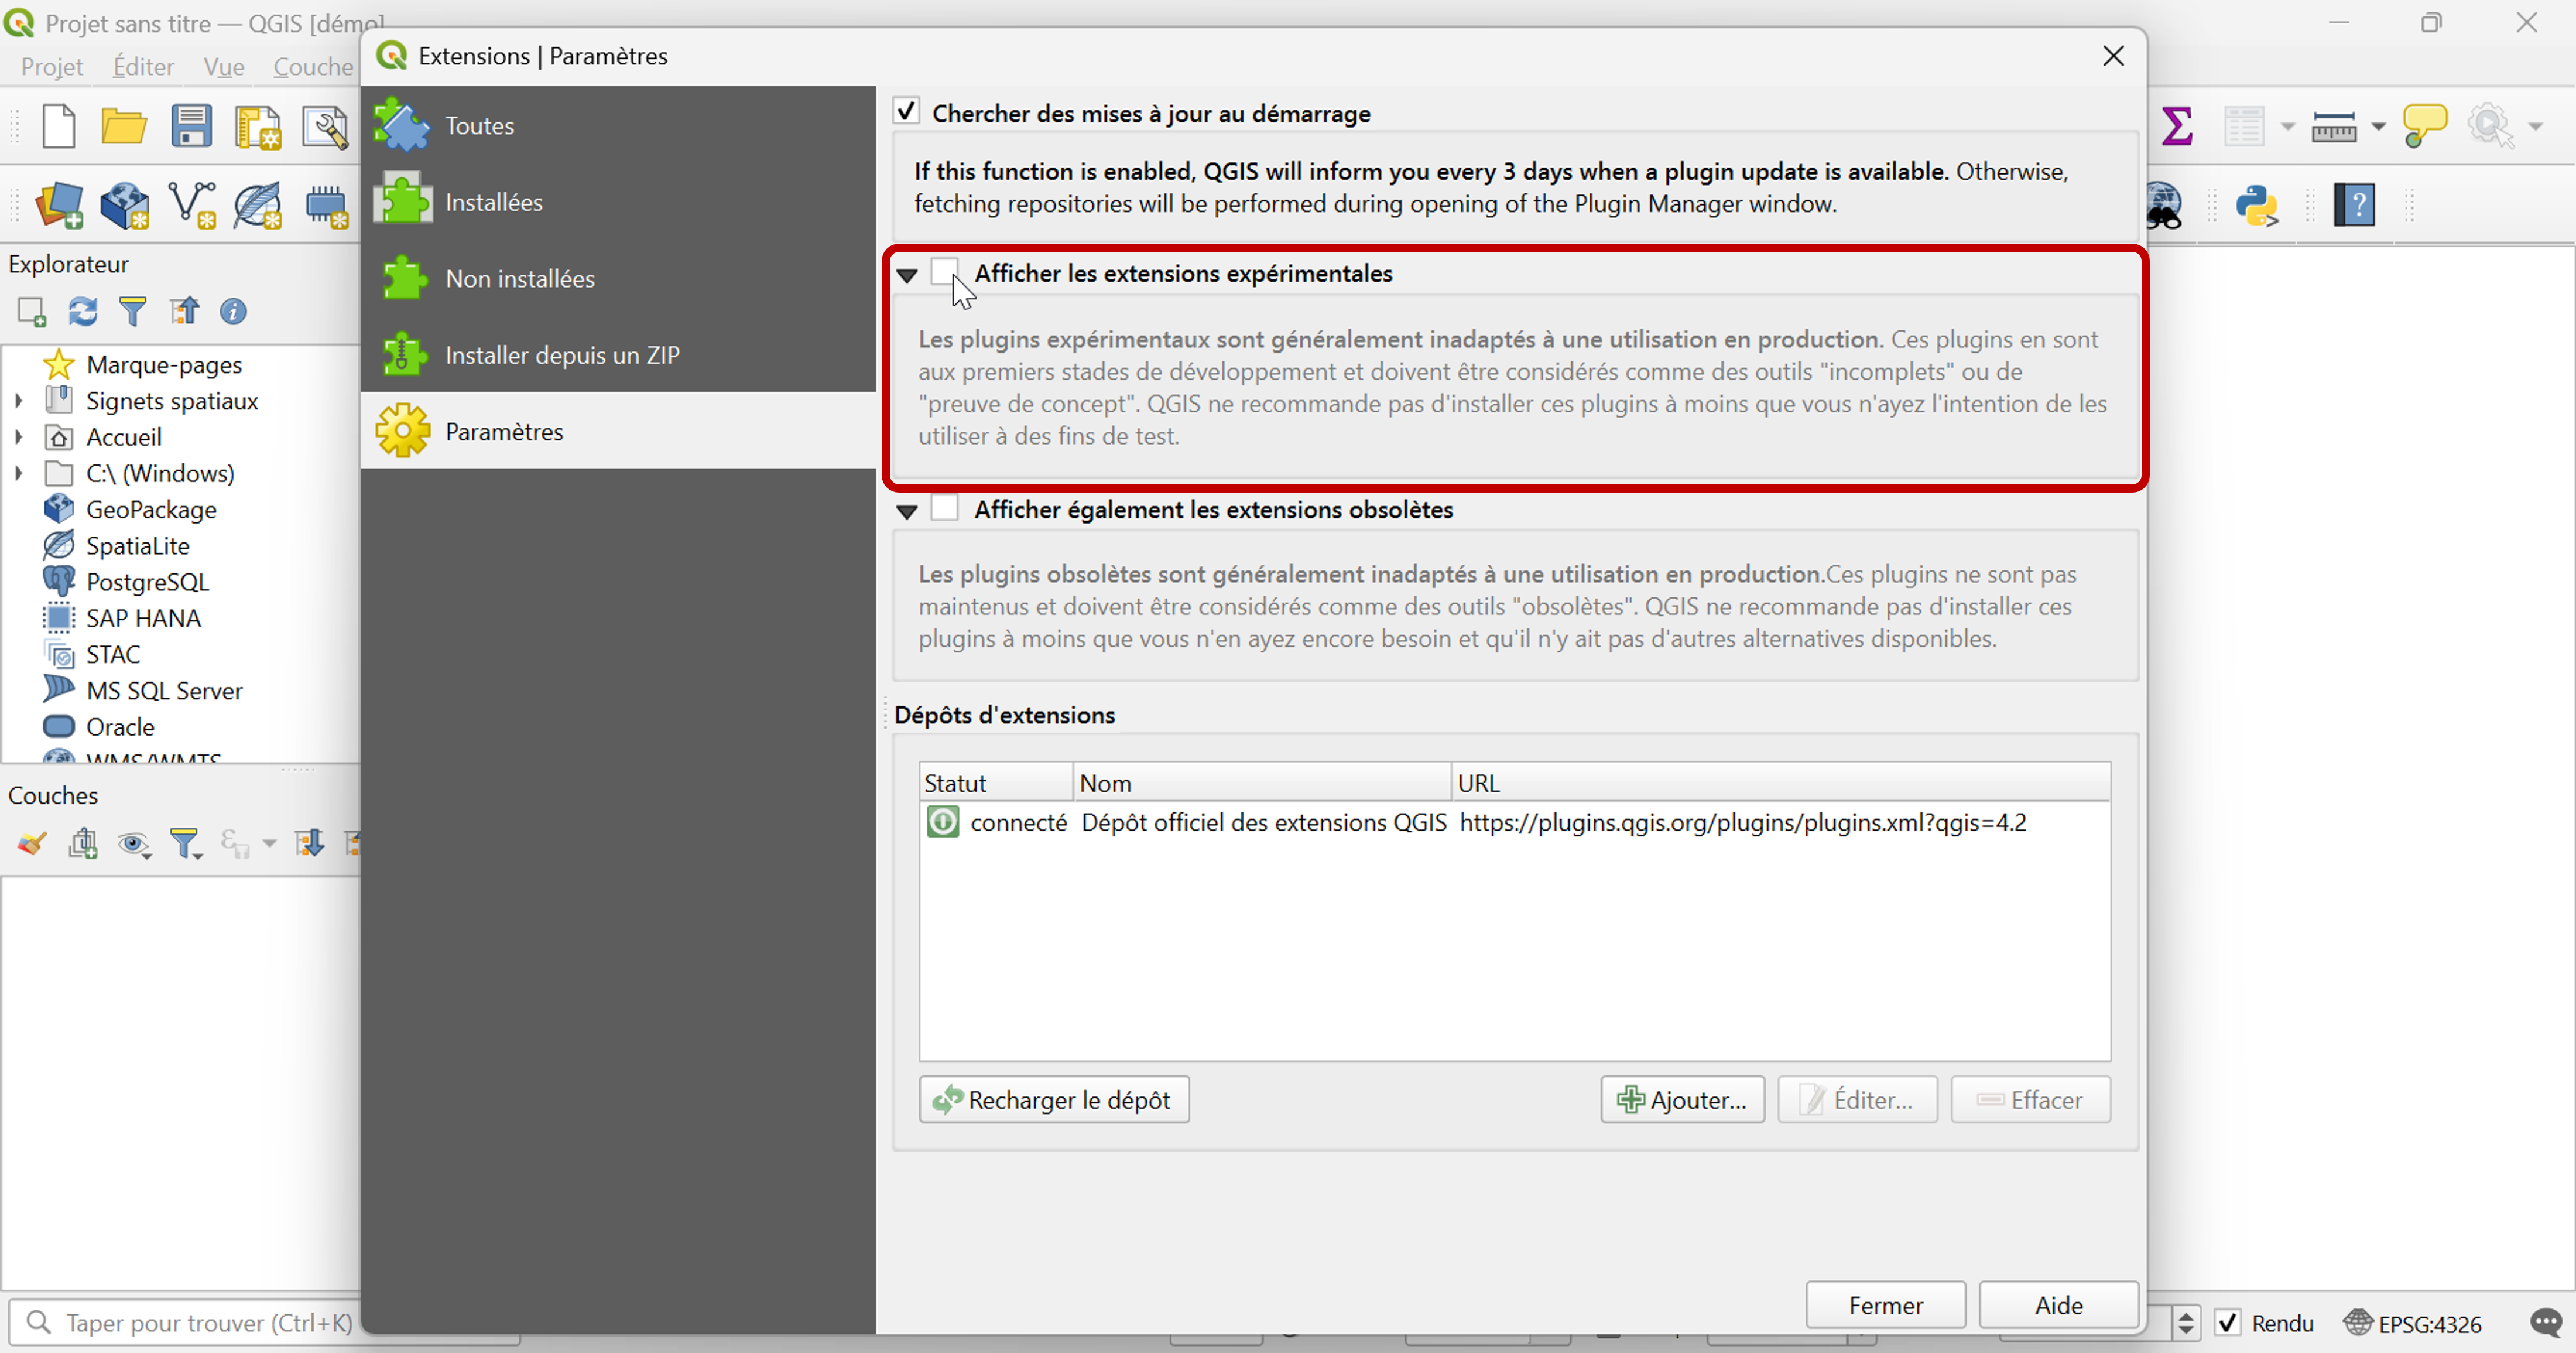Click the info properties icon in Explorateur

point(234,312)
